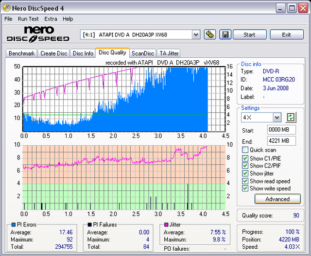Click the End position field 4221 MB
The height and width of the screenshot is (256, 311).
[x=281, y=141]
